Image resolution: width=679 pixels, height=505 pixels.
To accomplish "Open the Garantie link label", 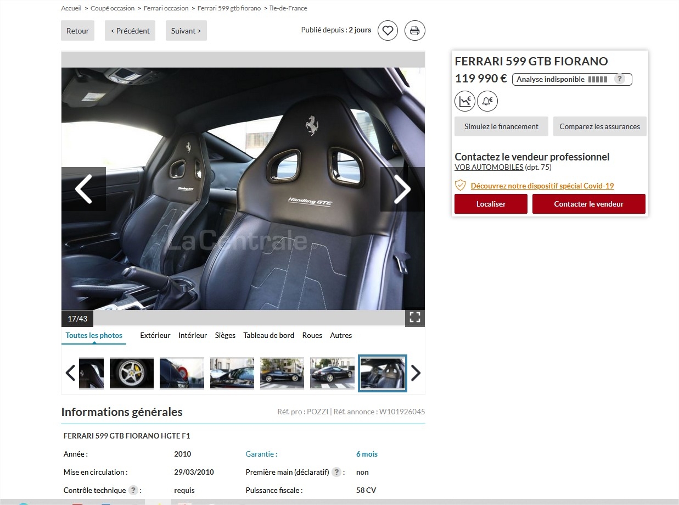I will (261, 454).
